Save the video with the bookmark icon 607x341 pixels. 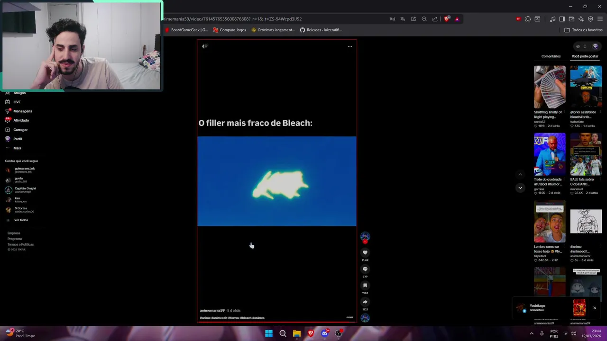tap(365, 286)
